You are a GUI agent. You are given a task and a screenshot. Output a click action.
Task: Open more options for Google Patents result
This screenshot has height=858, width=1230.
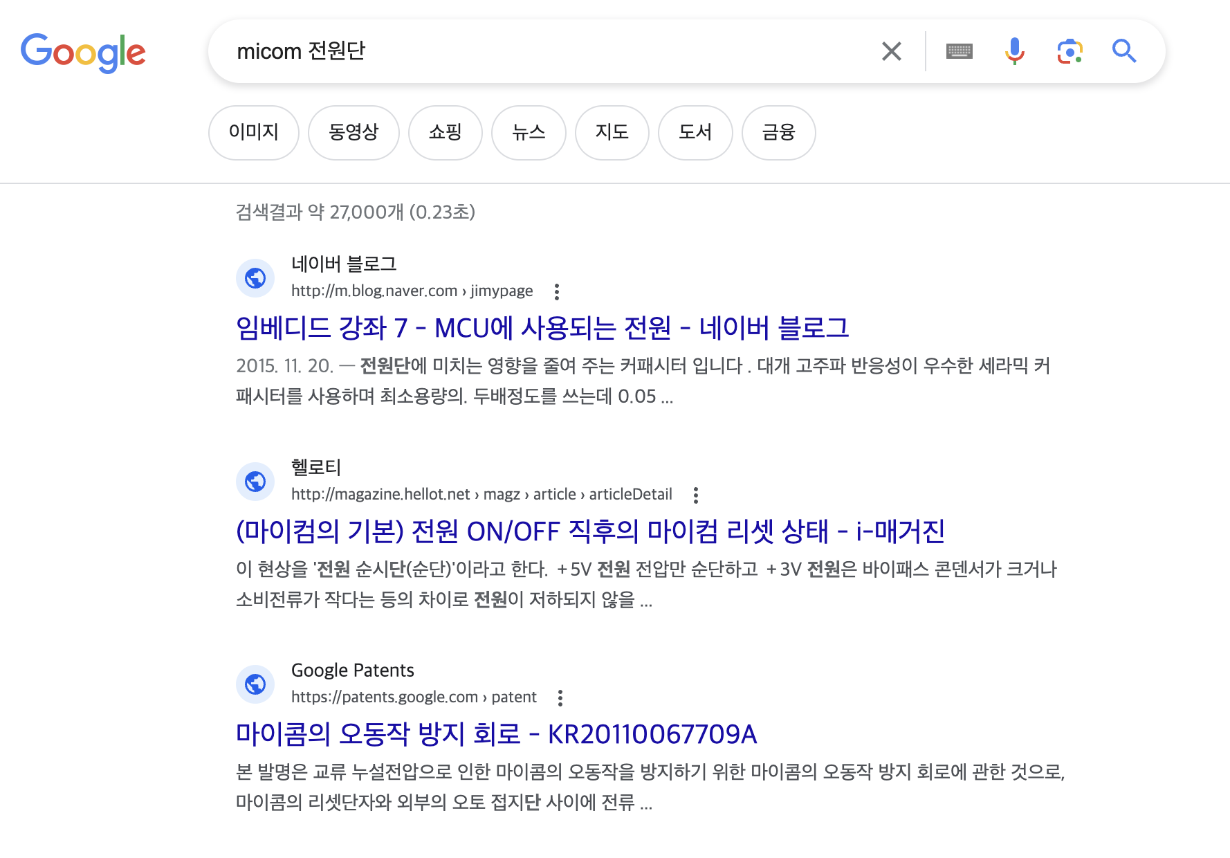tap(560, 697)
